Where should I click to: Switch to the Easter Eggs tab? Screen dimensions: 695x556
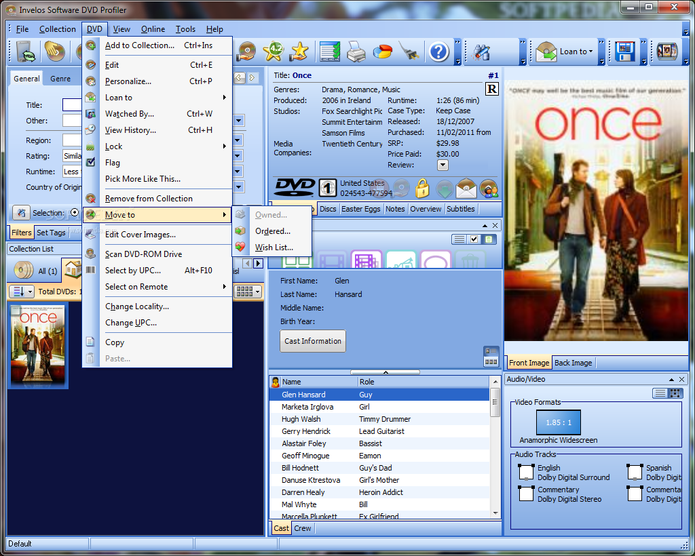tap(360, 209)
